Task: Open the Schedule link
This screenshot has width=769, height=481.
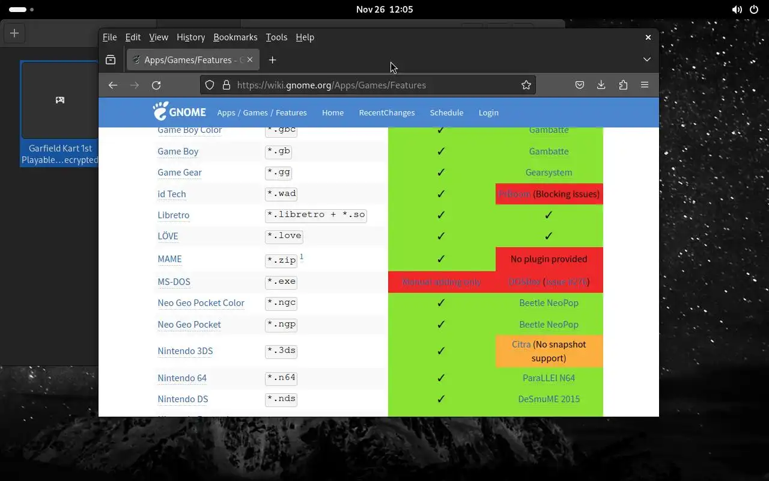Action: coord(446,112)
